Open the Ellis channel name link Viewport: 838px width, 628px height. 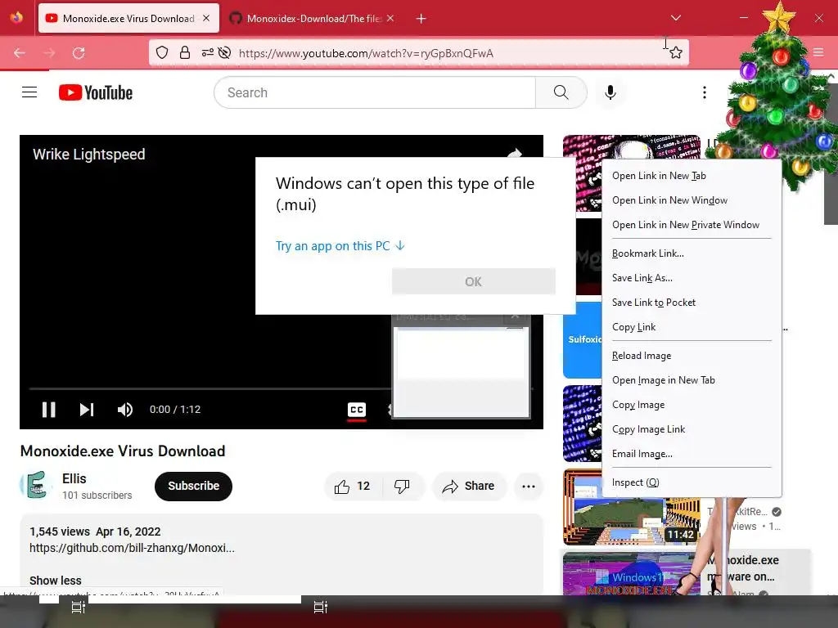[74, 478]
